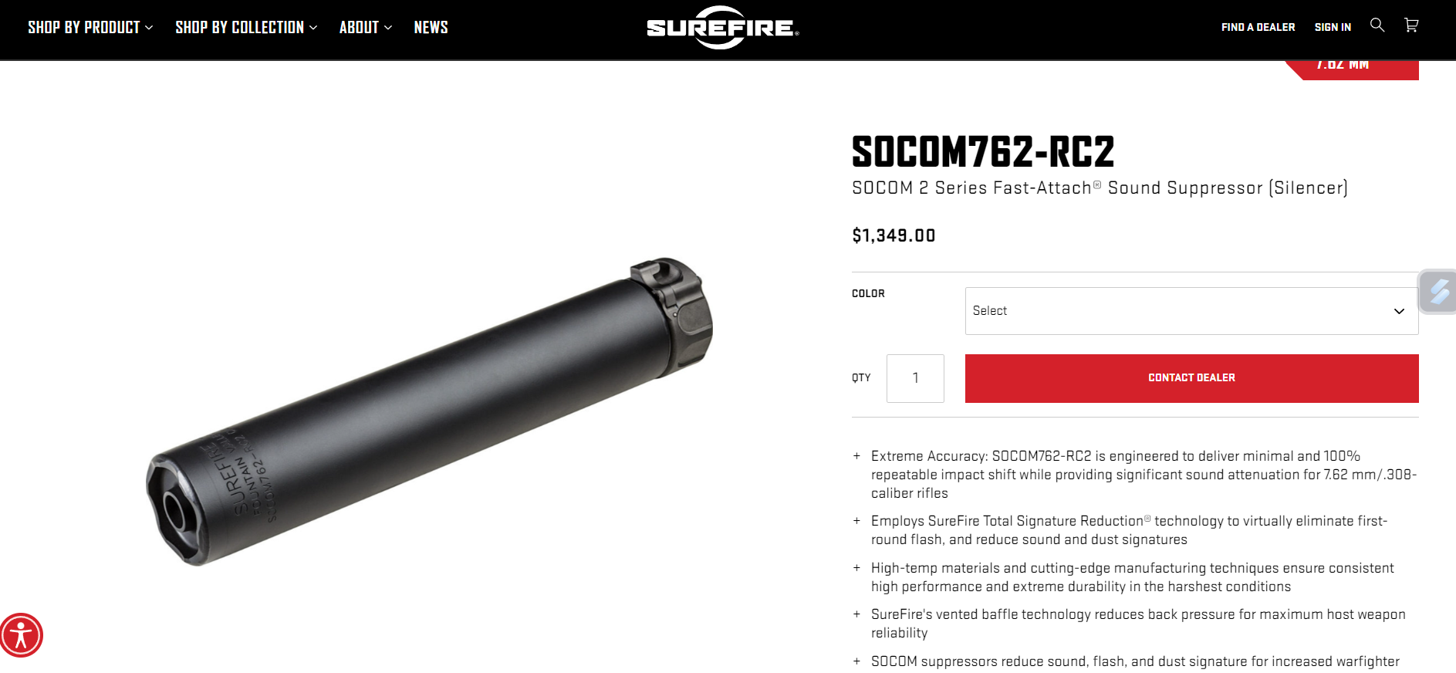Expand the Shop By Collection menu

[246, 28]
